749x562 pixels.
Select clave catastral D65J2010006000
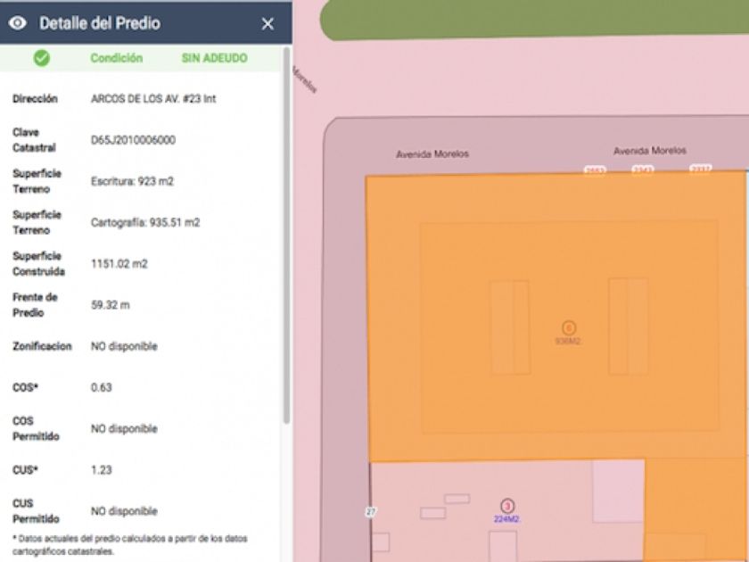133,140
